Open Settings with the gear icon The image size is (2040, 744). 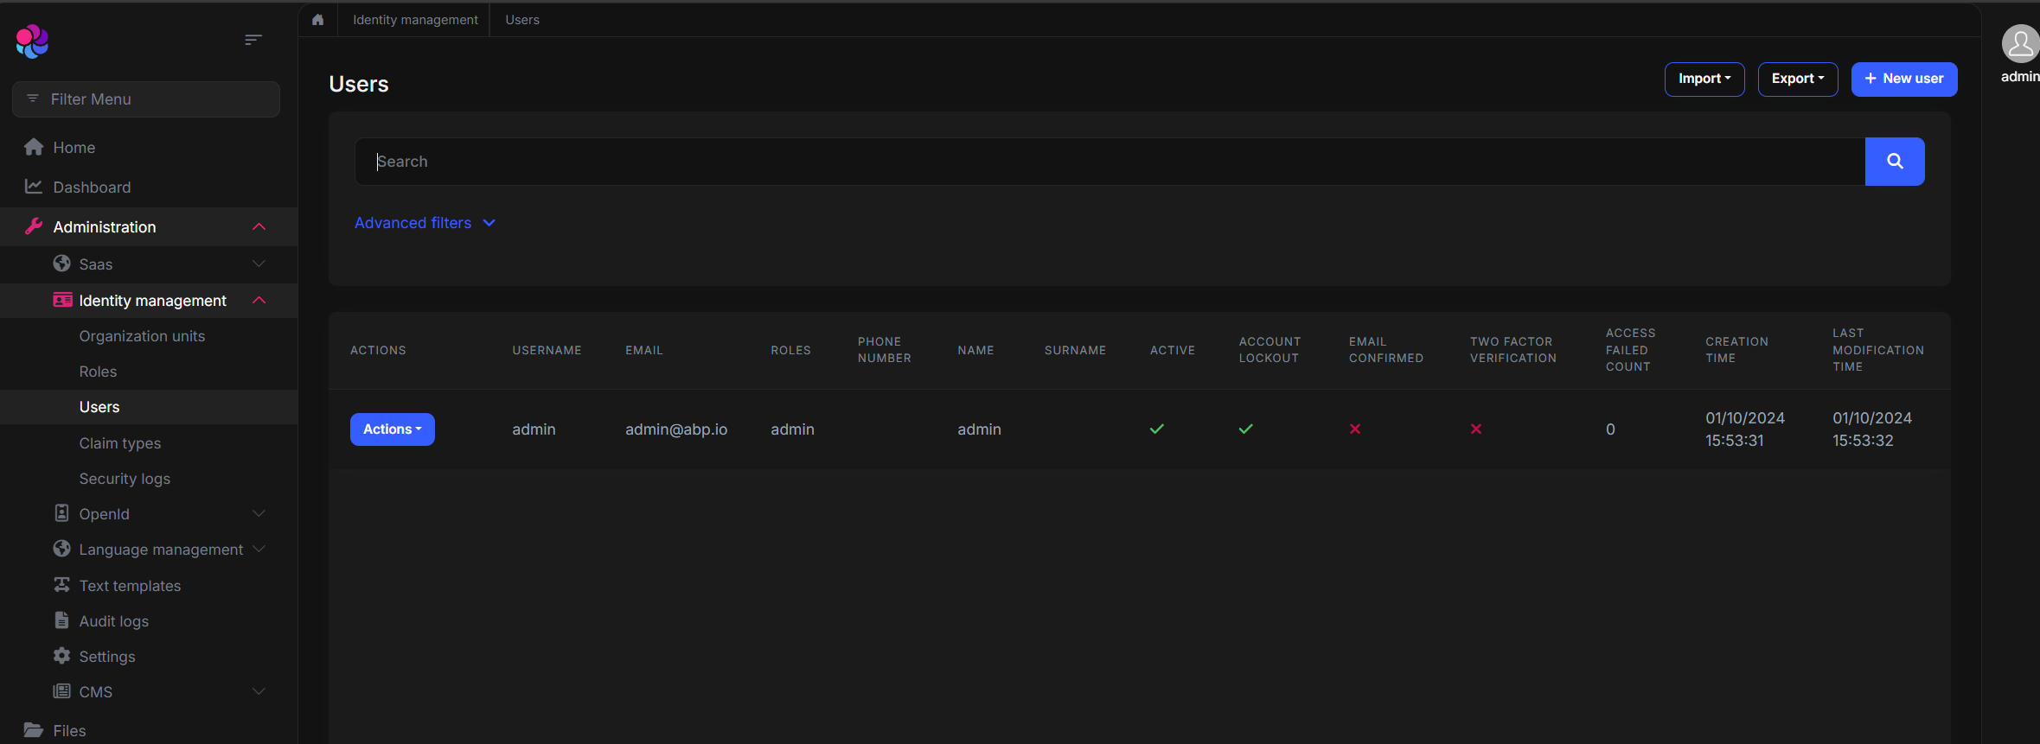click(x=61, y=656)
